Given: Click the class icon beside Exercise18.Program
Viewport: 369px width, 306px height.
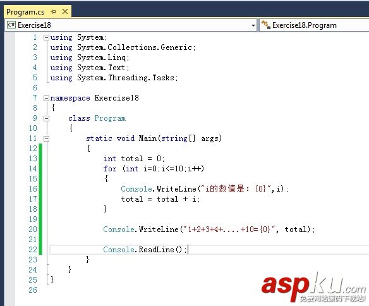Looking at the screenshot, I should tap(265, 25).
